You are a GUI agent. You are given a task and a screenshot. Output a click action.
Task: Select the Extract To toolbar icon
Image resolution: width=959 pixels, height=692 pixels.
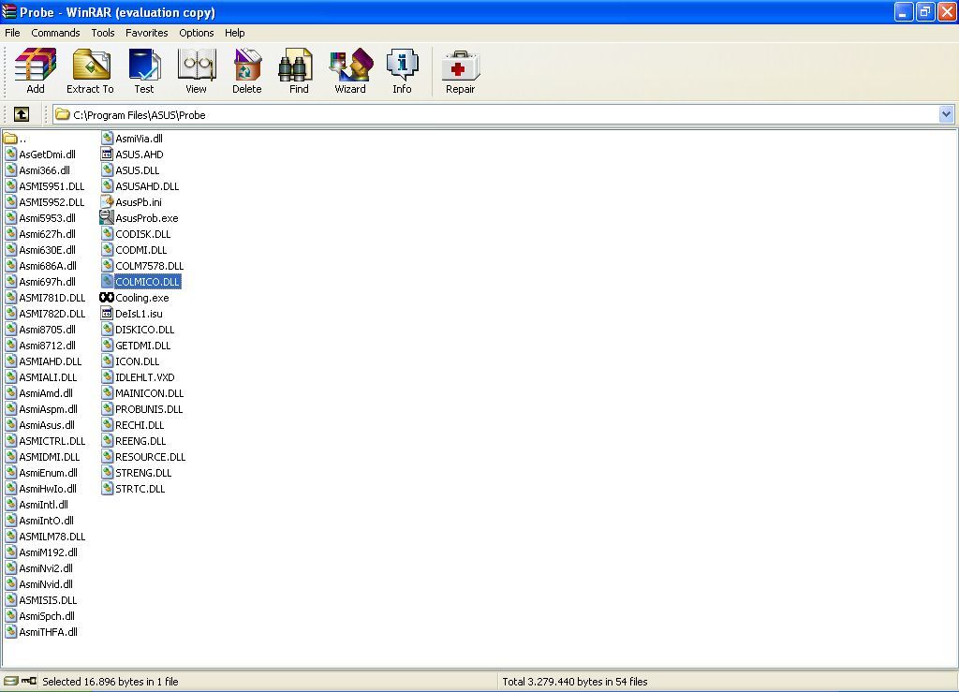[x=90, y=70]
